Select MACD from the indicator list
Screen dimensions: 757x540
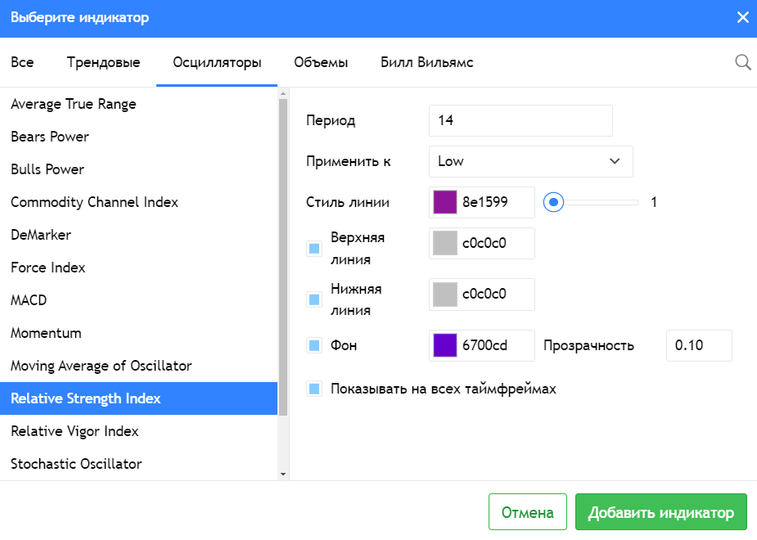pyautogui.click(x=29, y=300)
